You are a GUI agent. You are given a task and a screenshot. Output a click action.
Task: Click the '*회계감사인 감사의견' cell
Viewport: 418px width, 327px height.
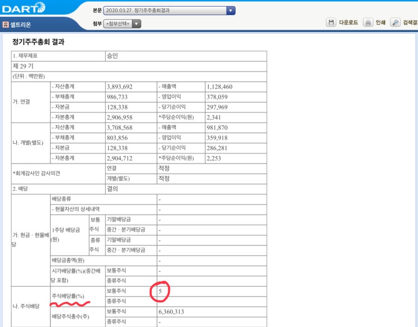click(x=59, y=174)
